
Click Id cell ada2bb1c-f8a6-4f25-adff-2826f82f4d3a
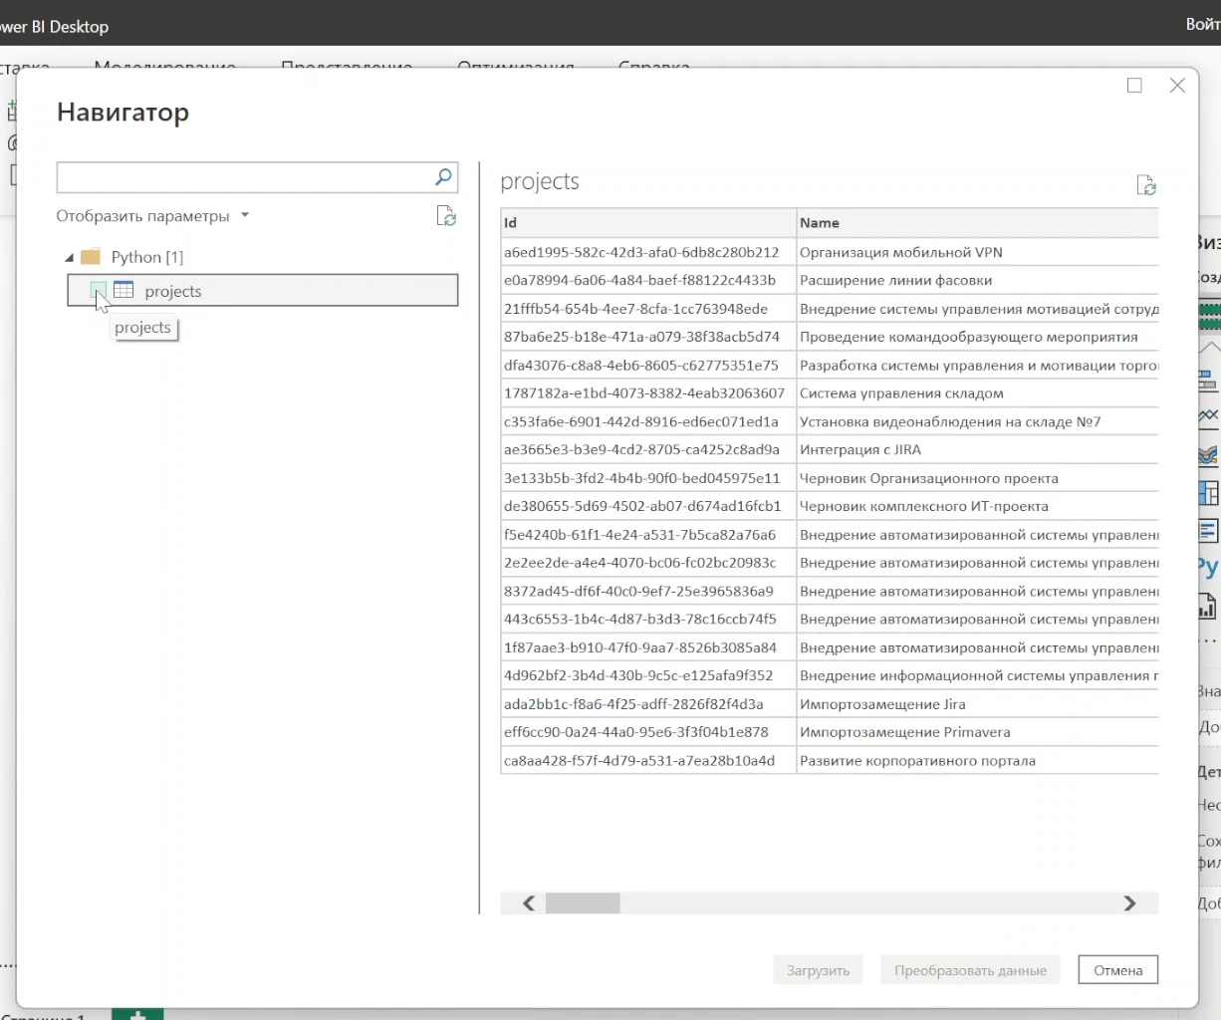(x=647, y=704)
